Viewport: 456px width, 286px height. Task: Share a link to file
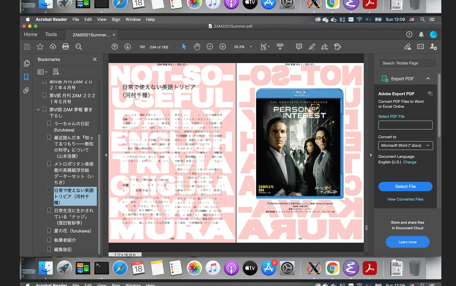pos(407,47)
